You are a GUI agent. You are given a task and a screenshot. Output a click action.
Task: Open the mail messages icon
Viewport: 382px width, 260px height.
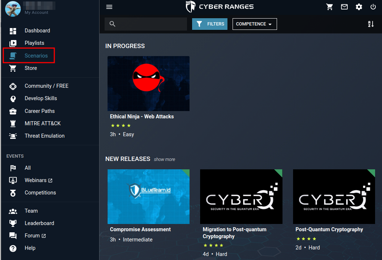tap(344, 7)
